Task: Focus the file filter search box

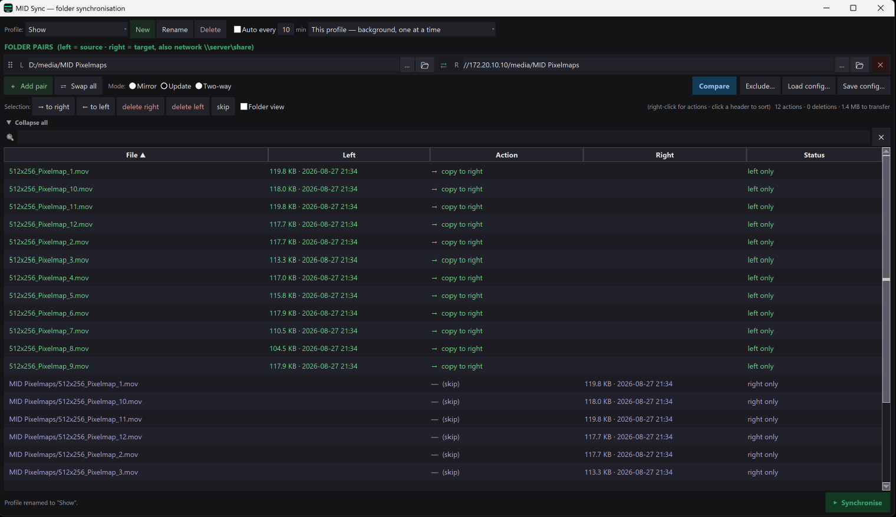Action: [x=444, y=137]
